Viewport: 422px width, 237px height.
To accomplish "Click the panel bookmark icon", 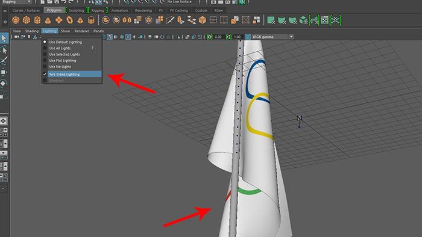I will tap(29, 37).
